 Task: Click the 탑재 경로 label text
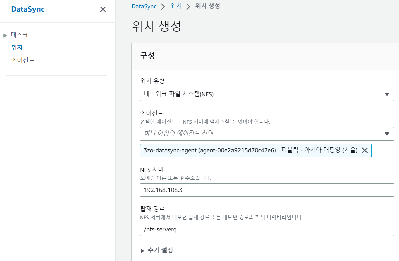pyautogui.click(x=152, y=209)
